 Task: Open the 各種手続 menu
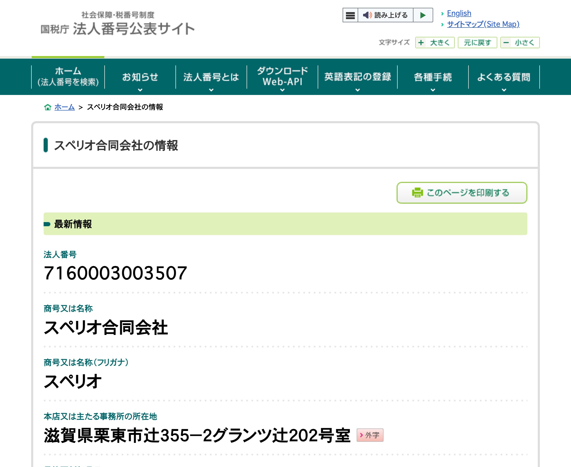(x=433, y=77)
